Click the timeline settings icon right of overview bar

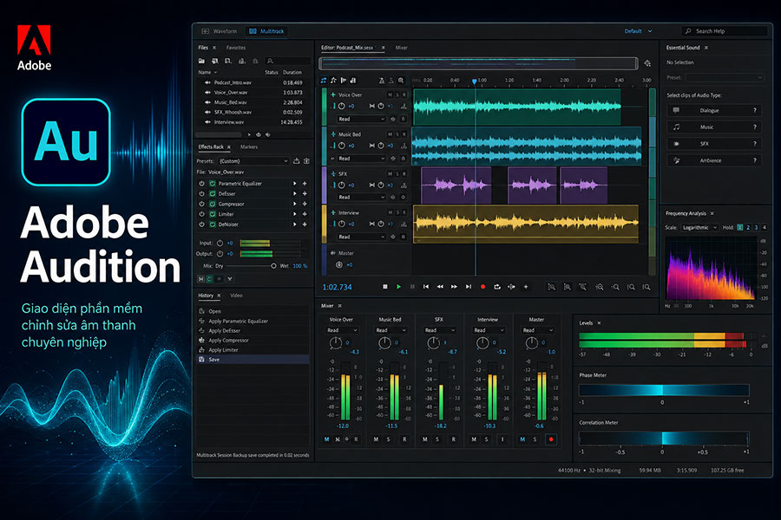[647, 63]
